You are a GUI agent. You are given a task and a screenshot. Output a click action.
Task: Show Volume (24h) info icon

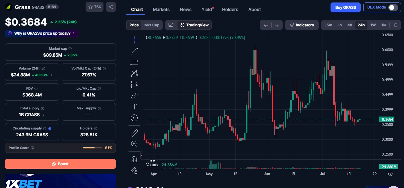point(44,68)
